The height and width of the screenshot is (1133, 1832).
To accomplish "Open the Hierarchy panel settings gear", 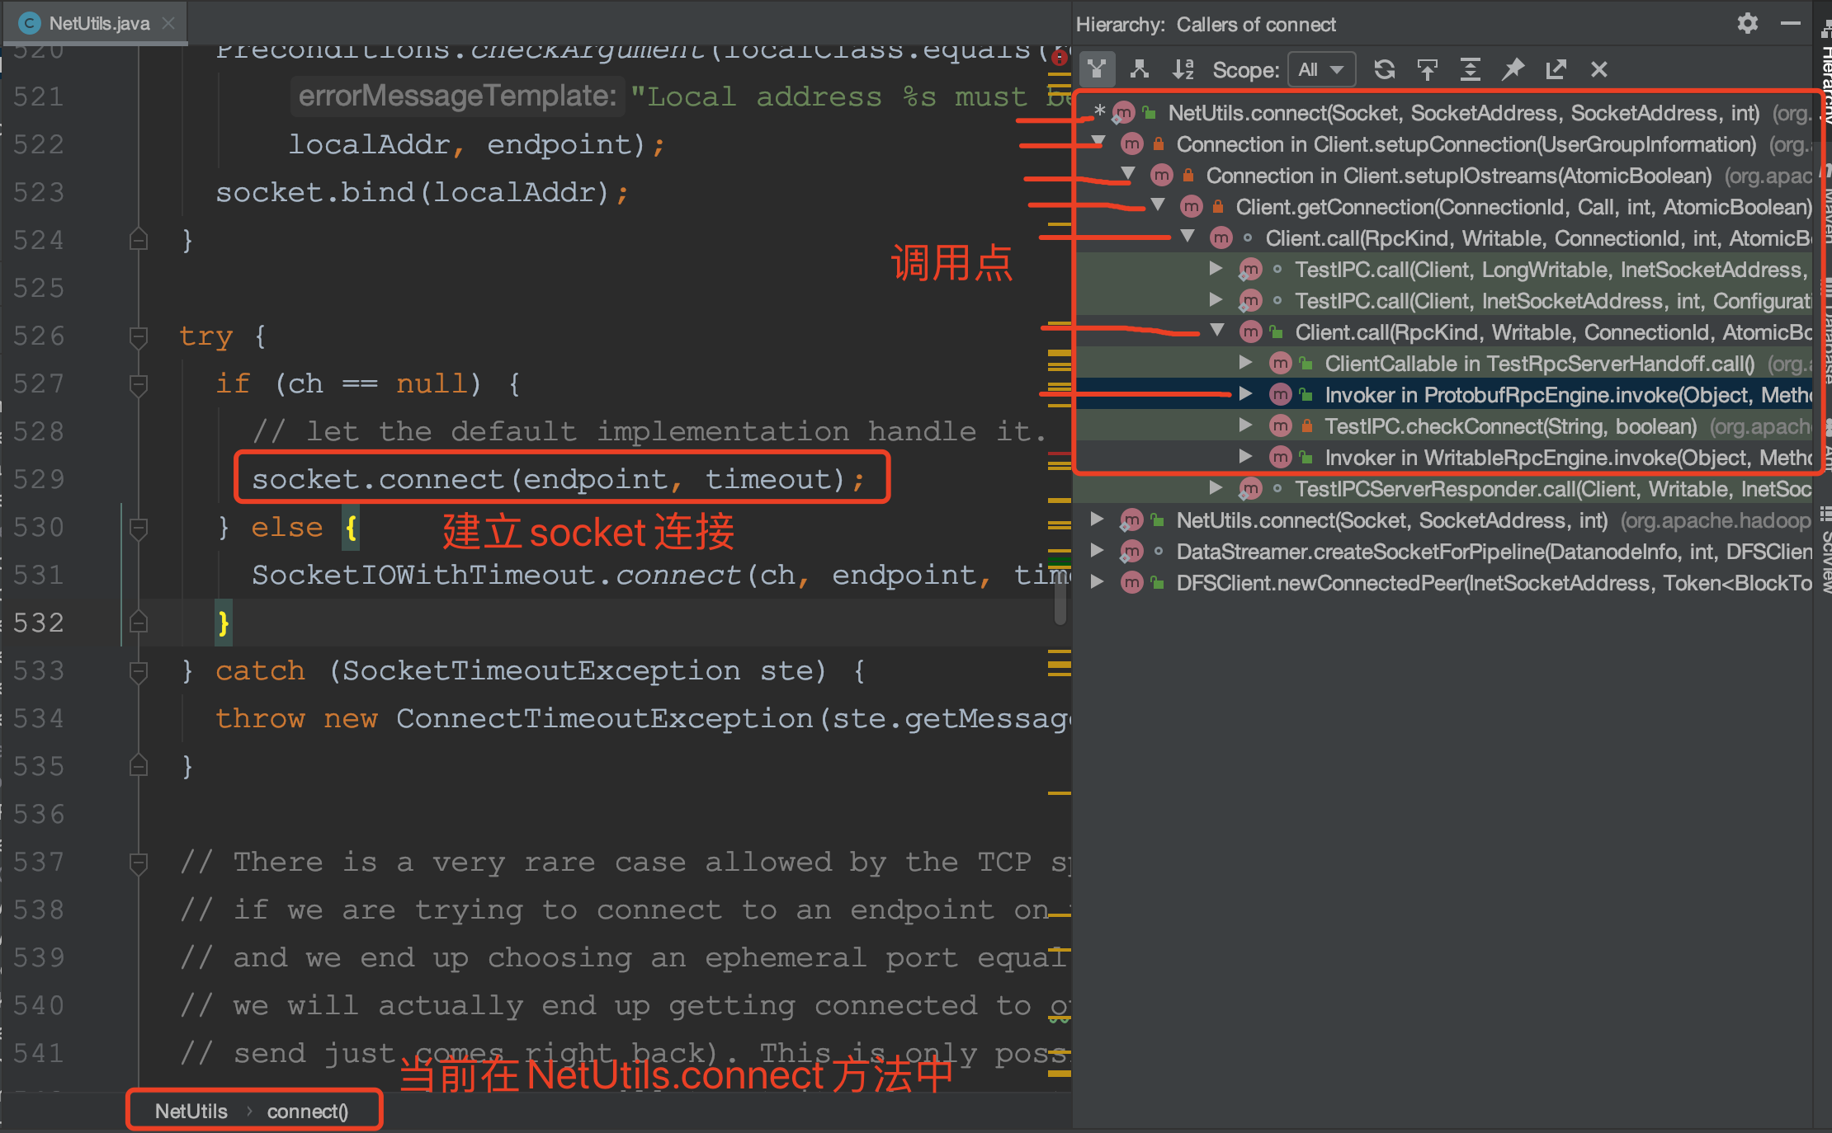I will tap(1746, 23).
